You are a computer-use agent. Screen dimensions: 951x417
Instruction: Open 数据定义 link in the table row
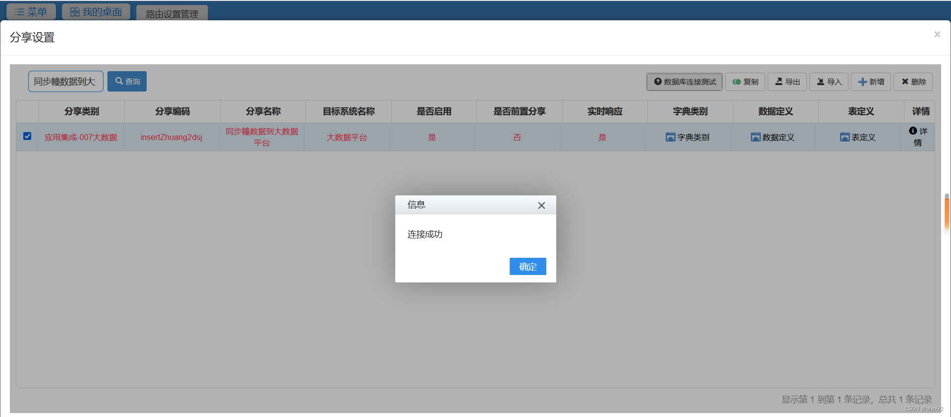[x=773, y=137]
